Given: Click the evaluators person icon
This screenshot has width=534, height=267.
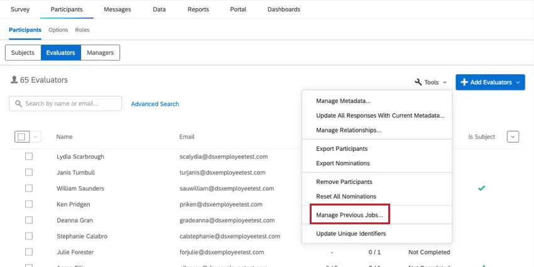Looking at the screenshot, I should click(14, 80).
